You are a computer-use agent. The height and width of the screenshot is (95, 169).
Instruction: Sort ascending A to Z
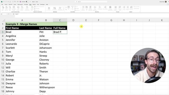66,7
